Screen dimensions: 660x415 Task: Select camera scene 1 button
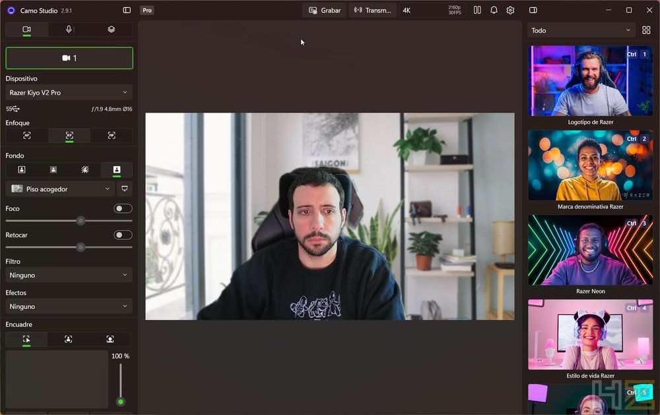[x=69, y=58]
